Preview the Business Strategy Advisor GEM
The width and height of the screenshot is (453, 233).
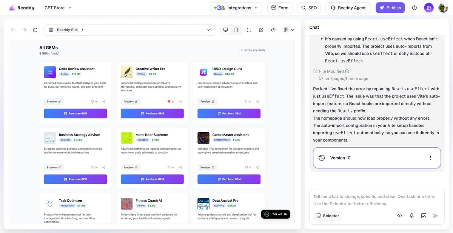pos(54,167)
